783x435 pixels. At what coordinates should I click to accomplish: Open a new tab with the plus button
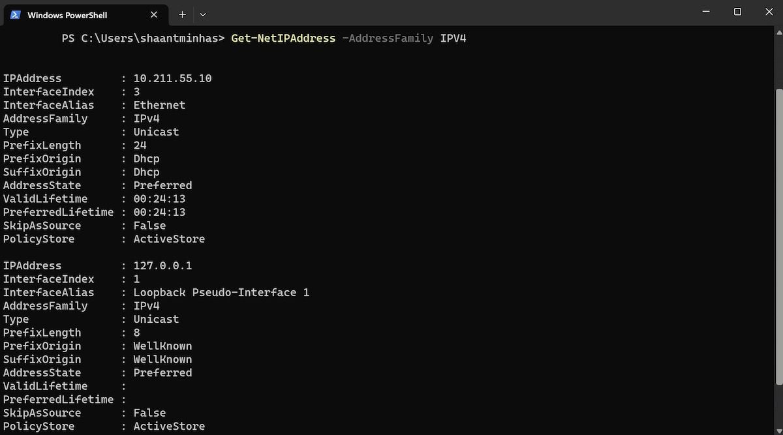182,14
